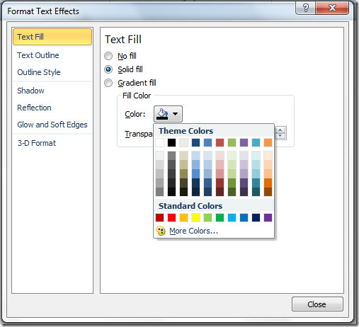Increase transparency with the up spinner arrow
Image resolution: width=359 pixels, height=327 pixels.
pos(280,130)
